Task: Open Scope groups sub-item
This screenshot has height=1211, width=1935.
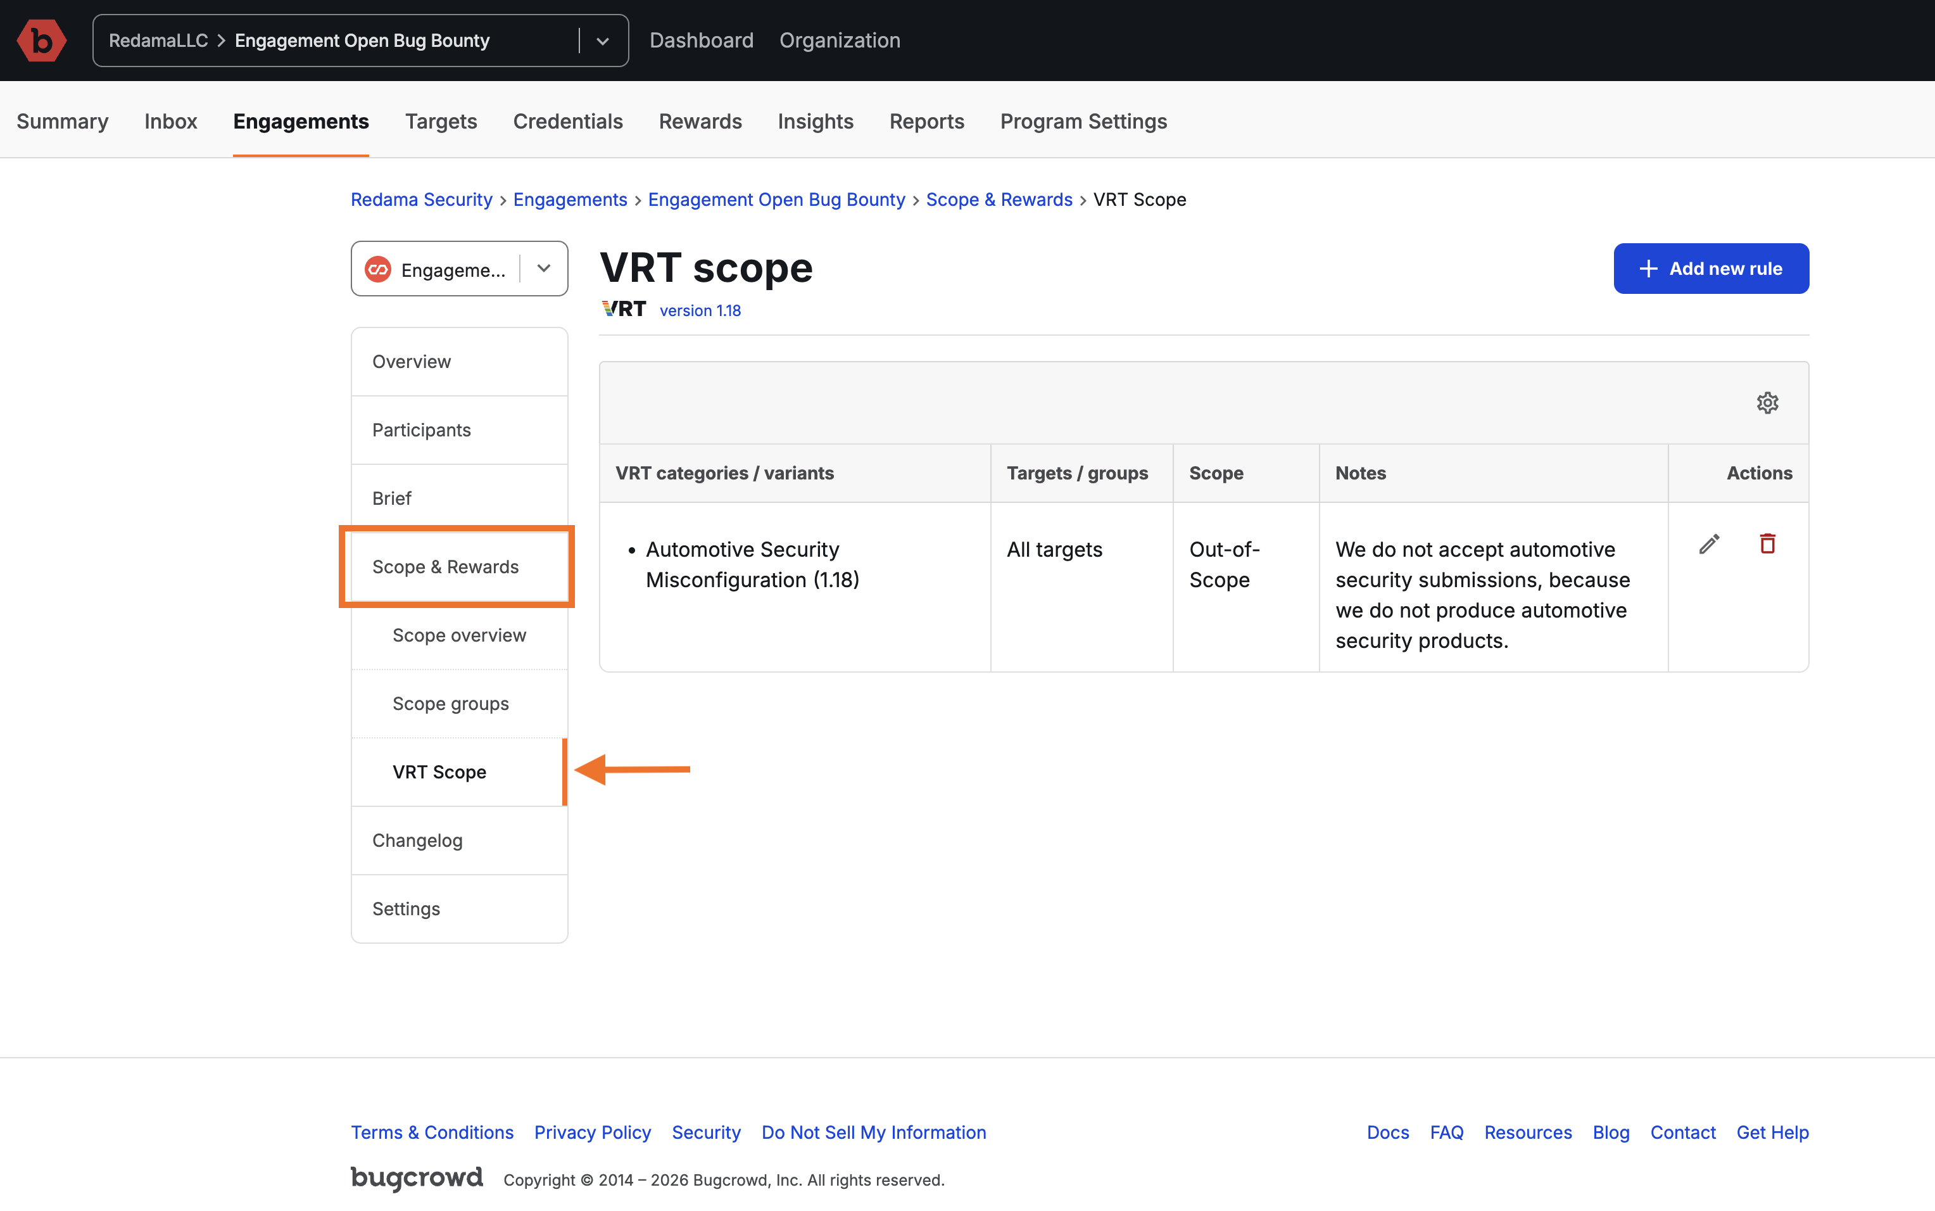Action: (460, 703)
